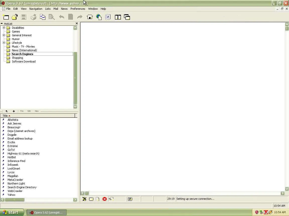Click the folder tree scroll down arrow

[75, 106]
